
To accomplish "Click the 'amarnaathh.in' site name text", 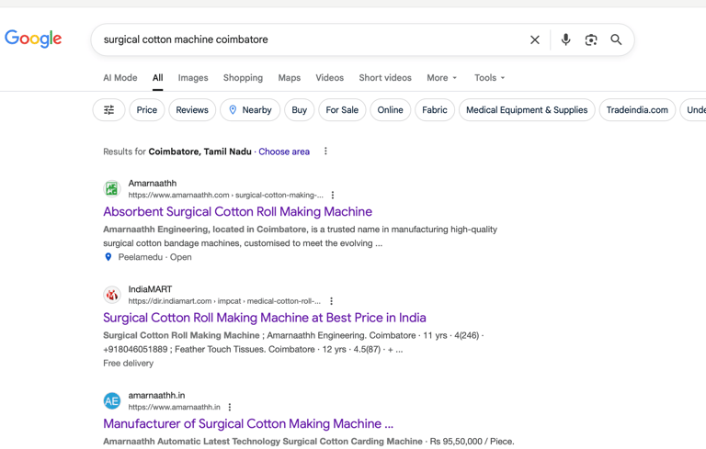I will pyautogui.click(x=156, y=396).
